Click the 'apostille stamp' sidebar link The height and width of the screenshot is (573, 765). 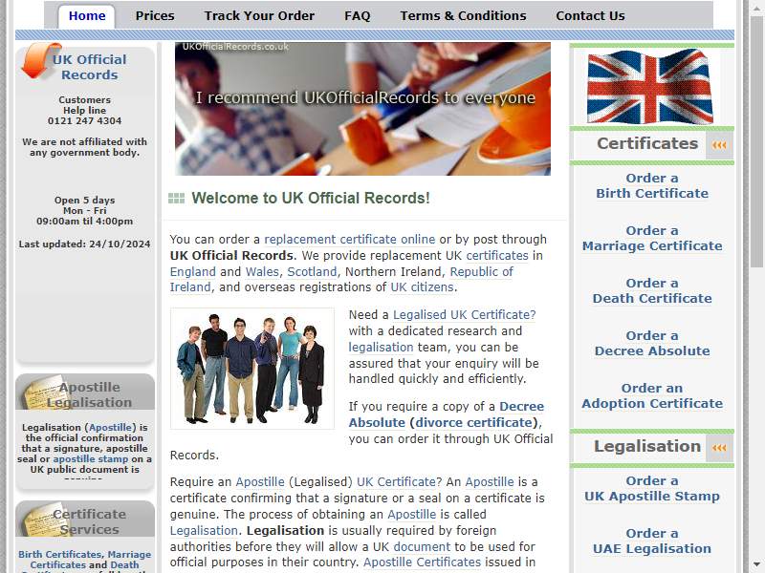tap(91, 459)
